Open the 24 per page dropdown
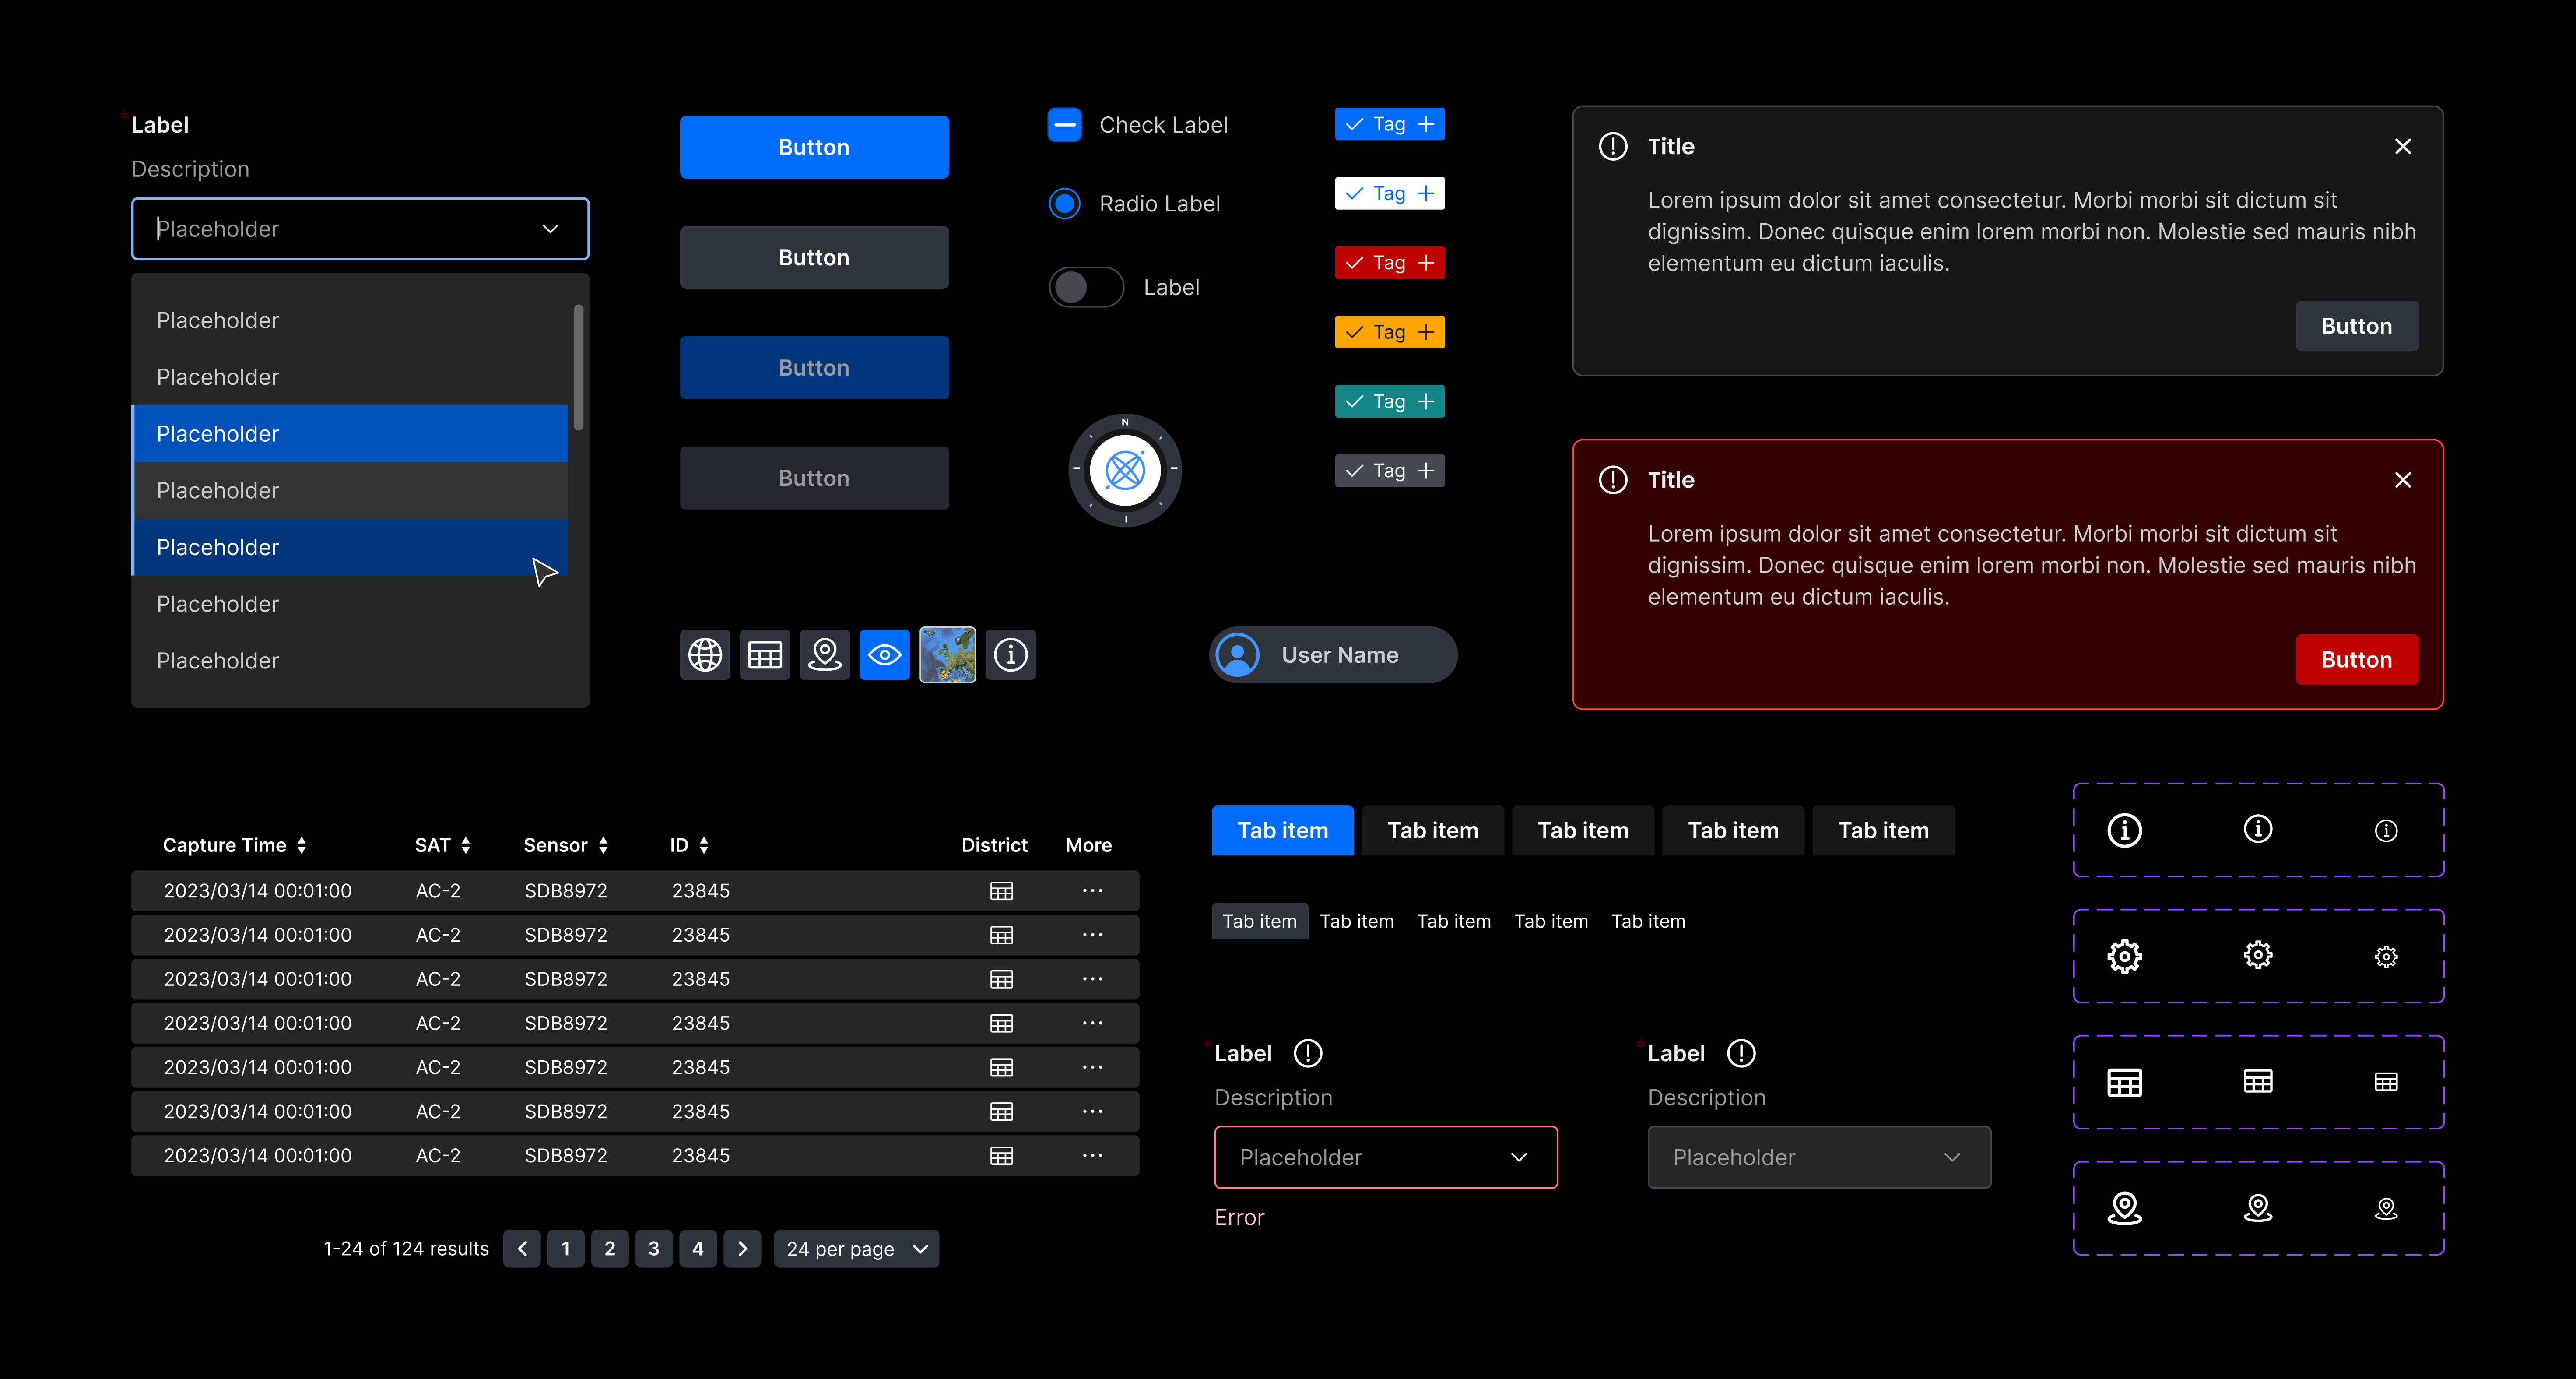2576x1379 pixels. (856, 1249)
